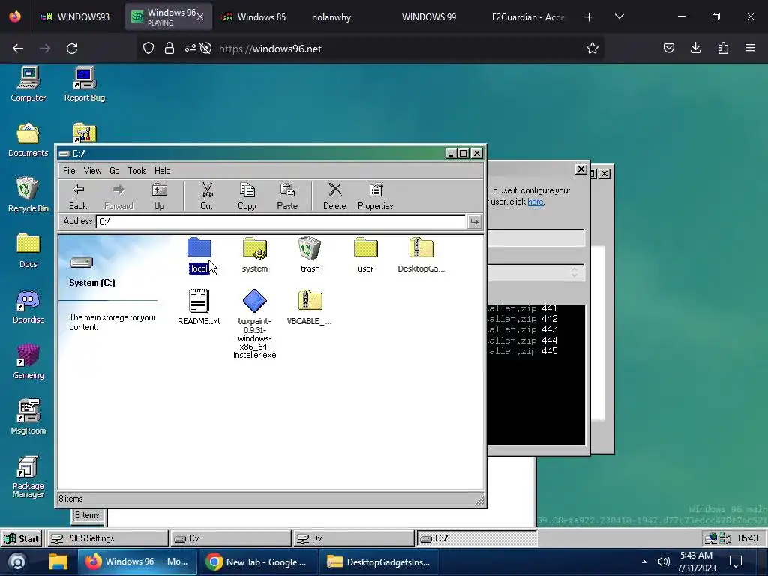The image size is (768, 576).
Task: Open the Windows 96 Start button
Action: point(22,538)
